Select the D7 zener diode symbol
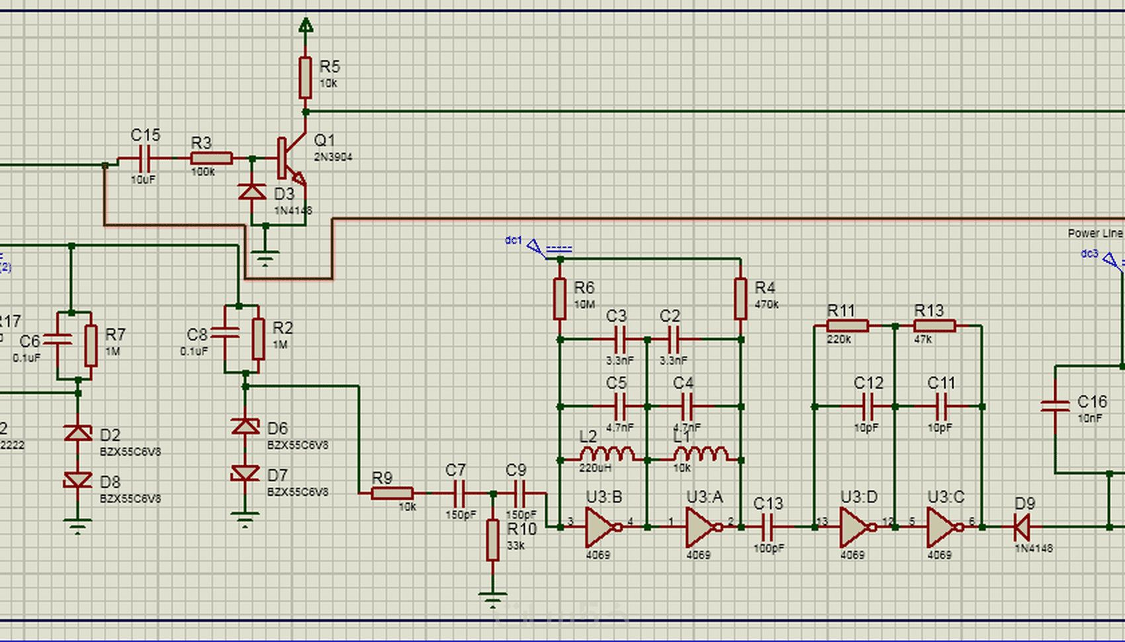The height and width of the screenshot is (642, 1125). coord(246,473)
